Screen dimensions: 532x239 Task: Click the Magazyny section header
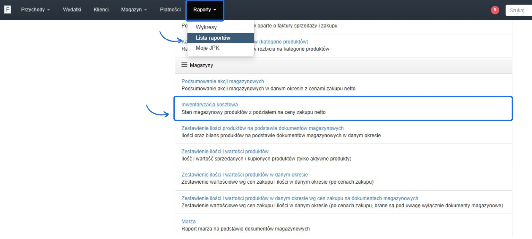point(343,65)
